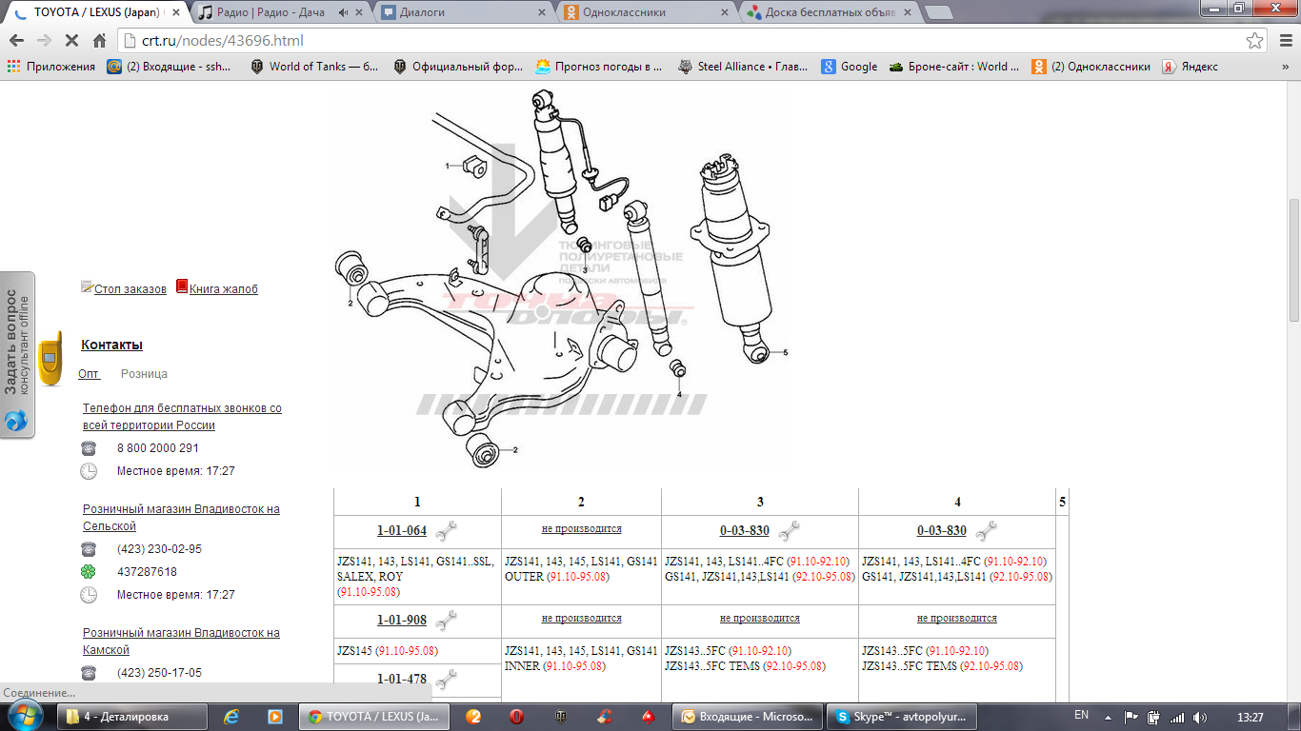Close the TOYOTA / LEXUS tab

(175, 12)
